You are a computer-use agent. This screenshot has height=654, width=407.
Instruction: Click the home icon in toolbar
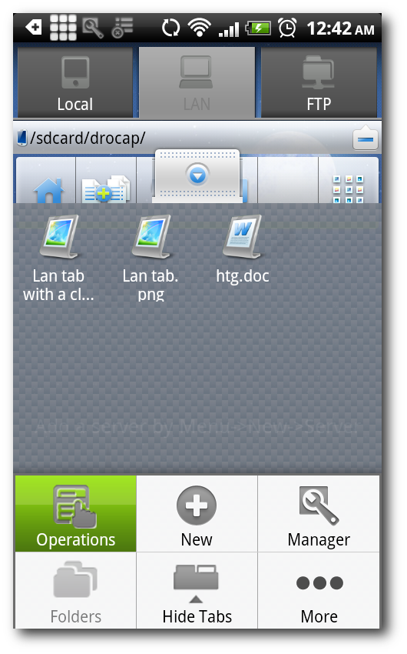coord(48,190)
